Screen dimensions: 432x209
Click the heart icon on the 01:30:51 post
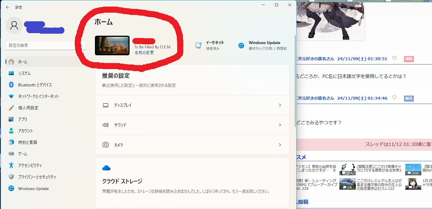click(394, 58)
